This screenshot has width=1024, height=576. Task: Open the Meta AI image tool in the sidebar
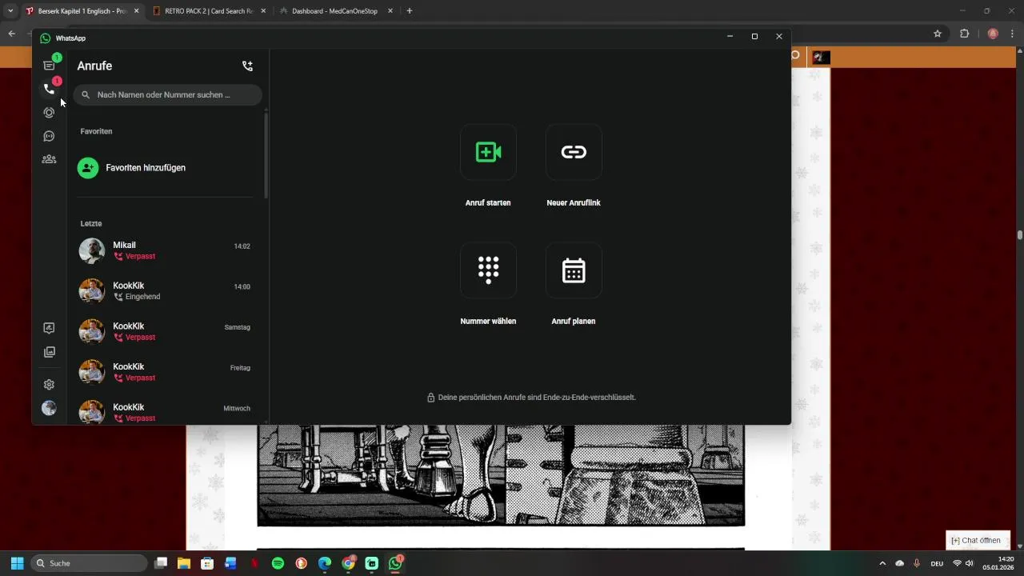[x=49, y=328]
